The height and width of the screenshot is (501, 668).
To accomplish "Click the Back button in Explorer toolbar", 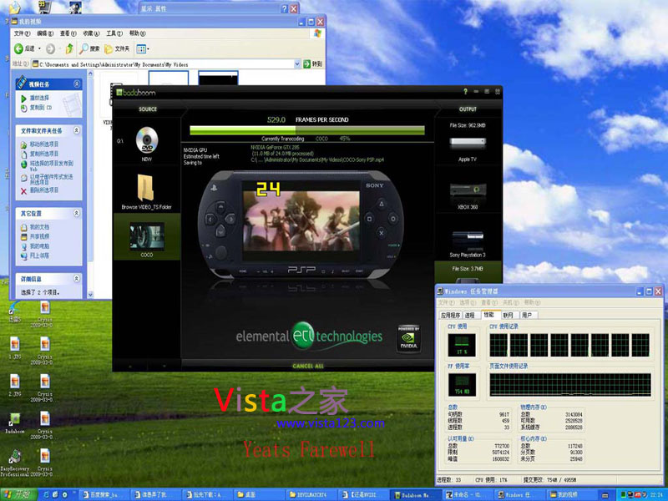I will (25, 49).
